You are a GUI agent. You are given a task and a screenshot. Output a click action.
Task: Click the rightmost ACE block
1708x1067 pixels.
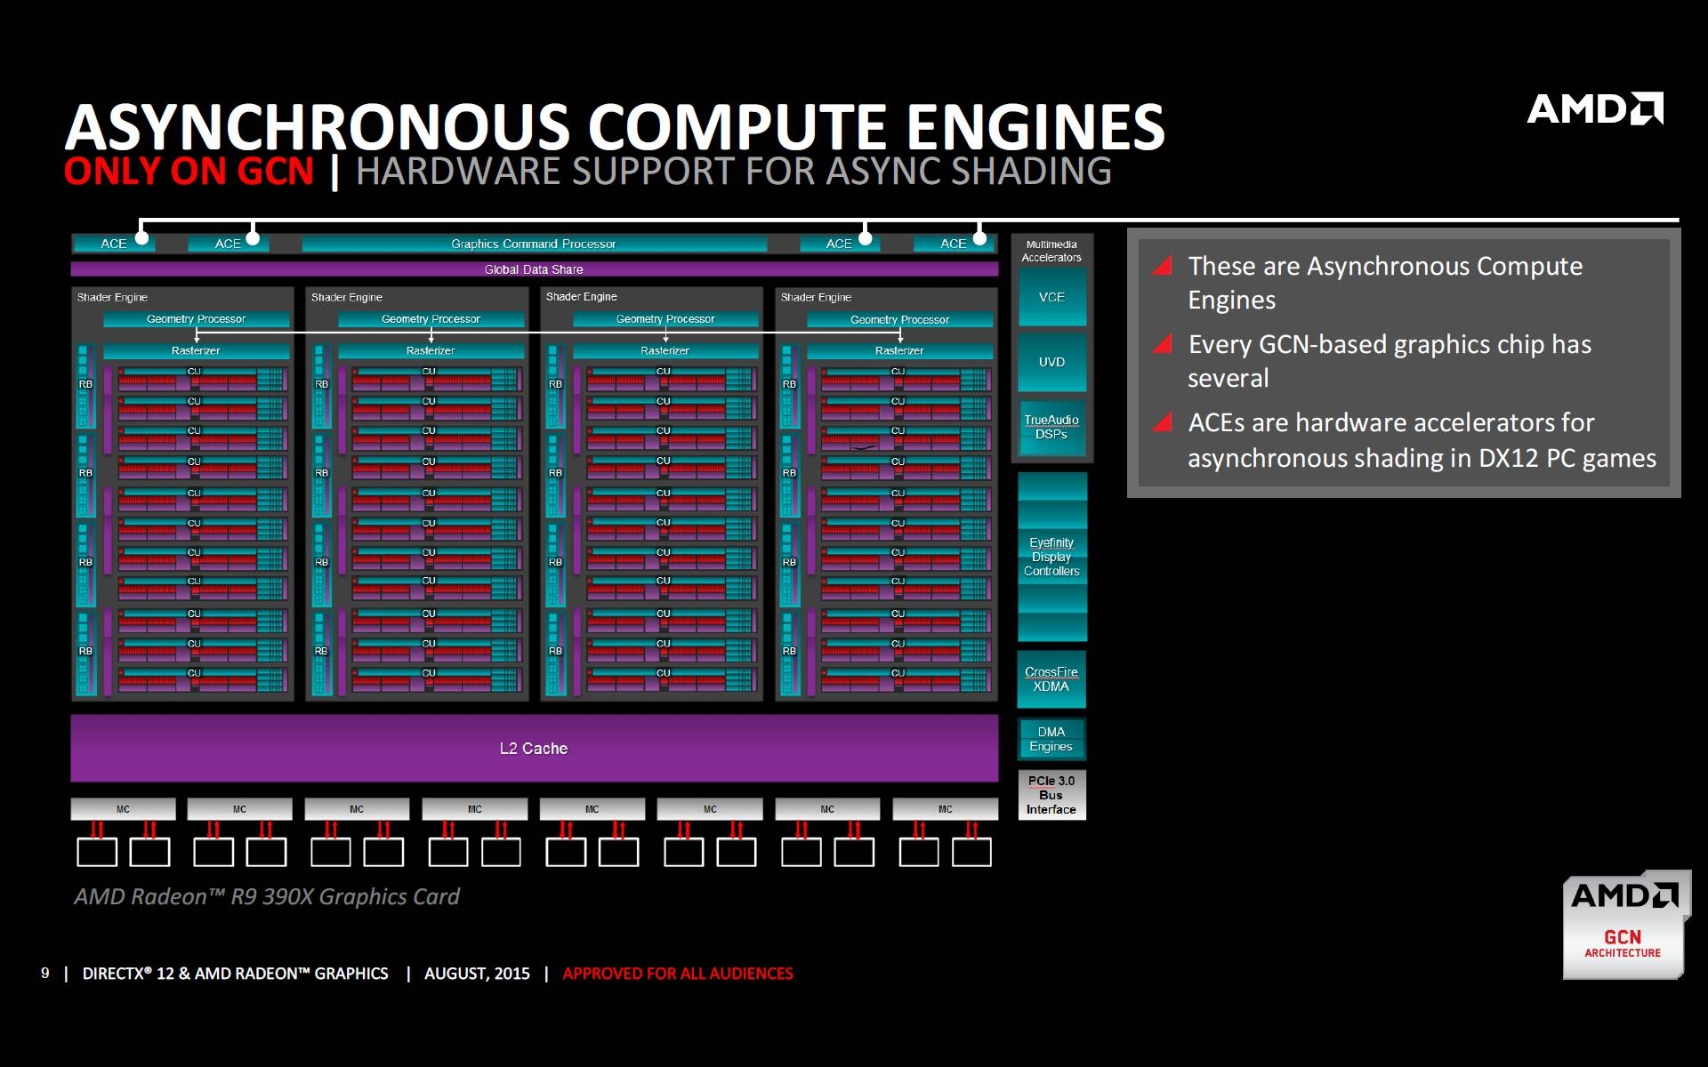tap(954, 244)
